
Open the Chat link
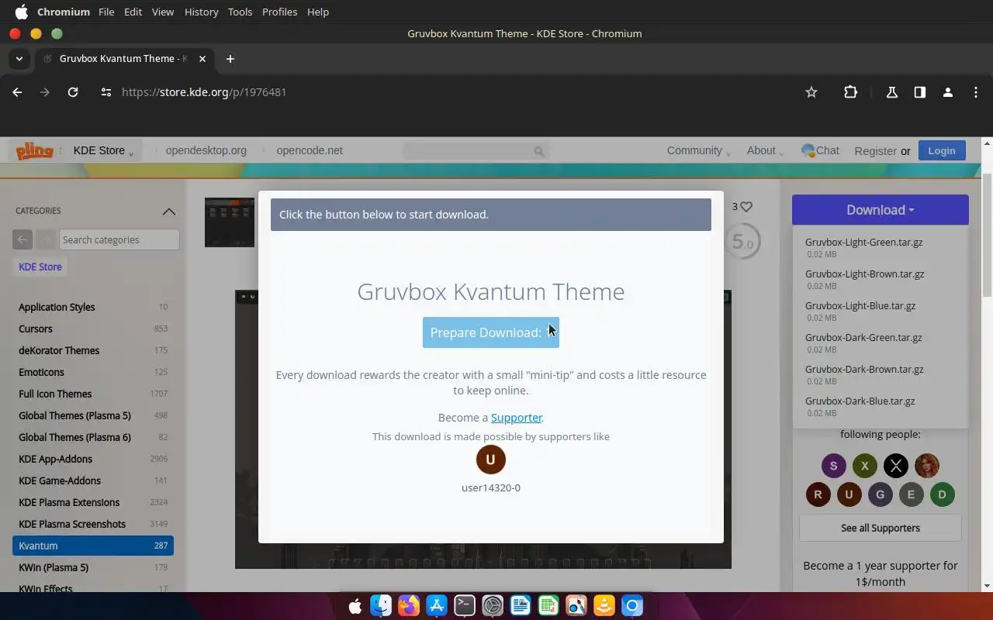pyautogui.click(x=820, y=151)
